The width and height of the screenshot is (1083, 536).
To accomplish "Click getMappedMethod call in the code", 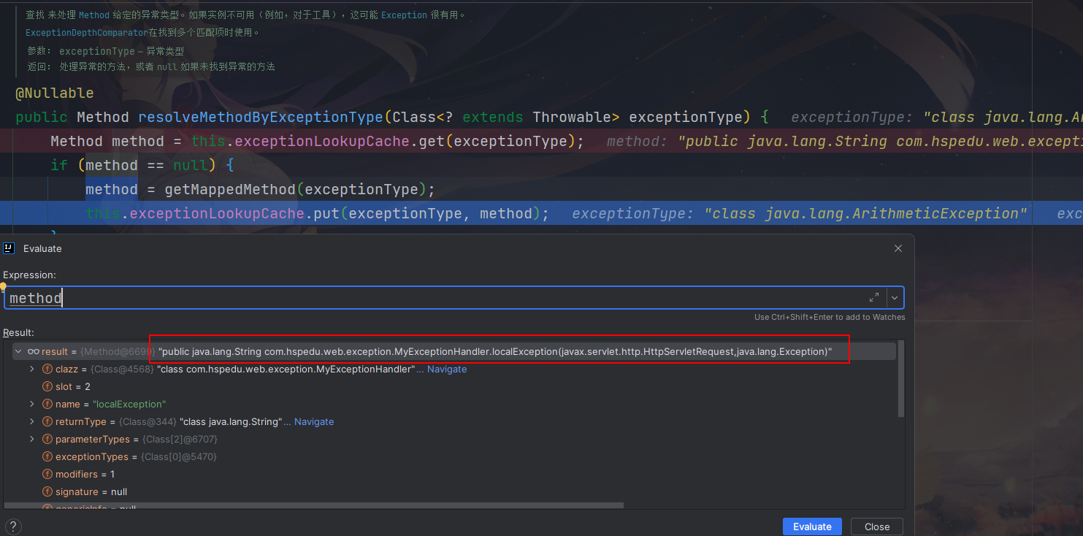I will (230, 189).
